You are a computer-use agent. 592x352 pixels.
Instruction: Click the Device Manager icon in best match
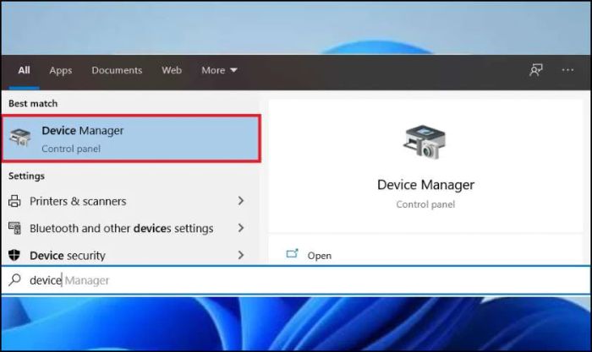[x=20, y=138]
